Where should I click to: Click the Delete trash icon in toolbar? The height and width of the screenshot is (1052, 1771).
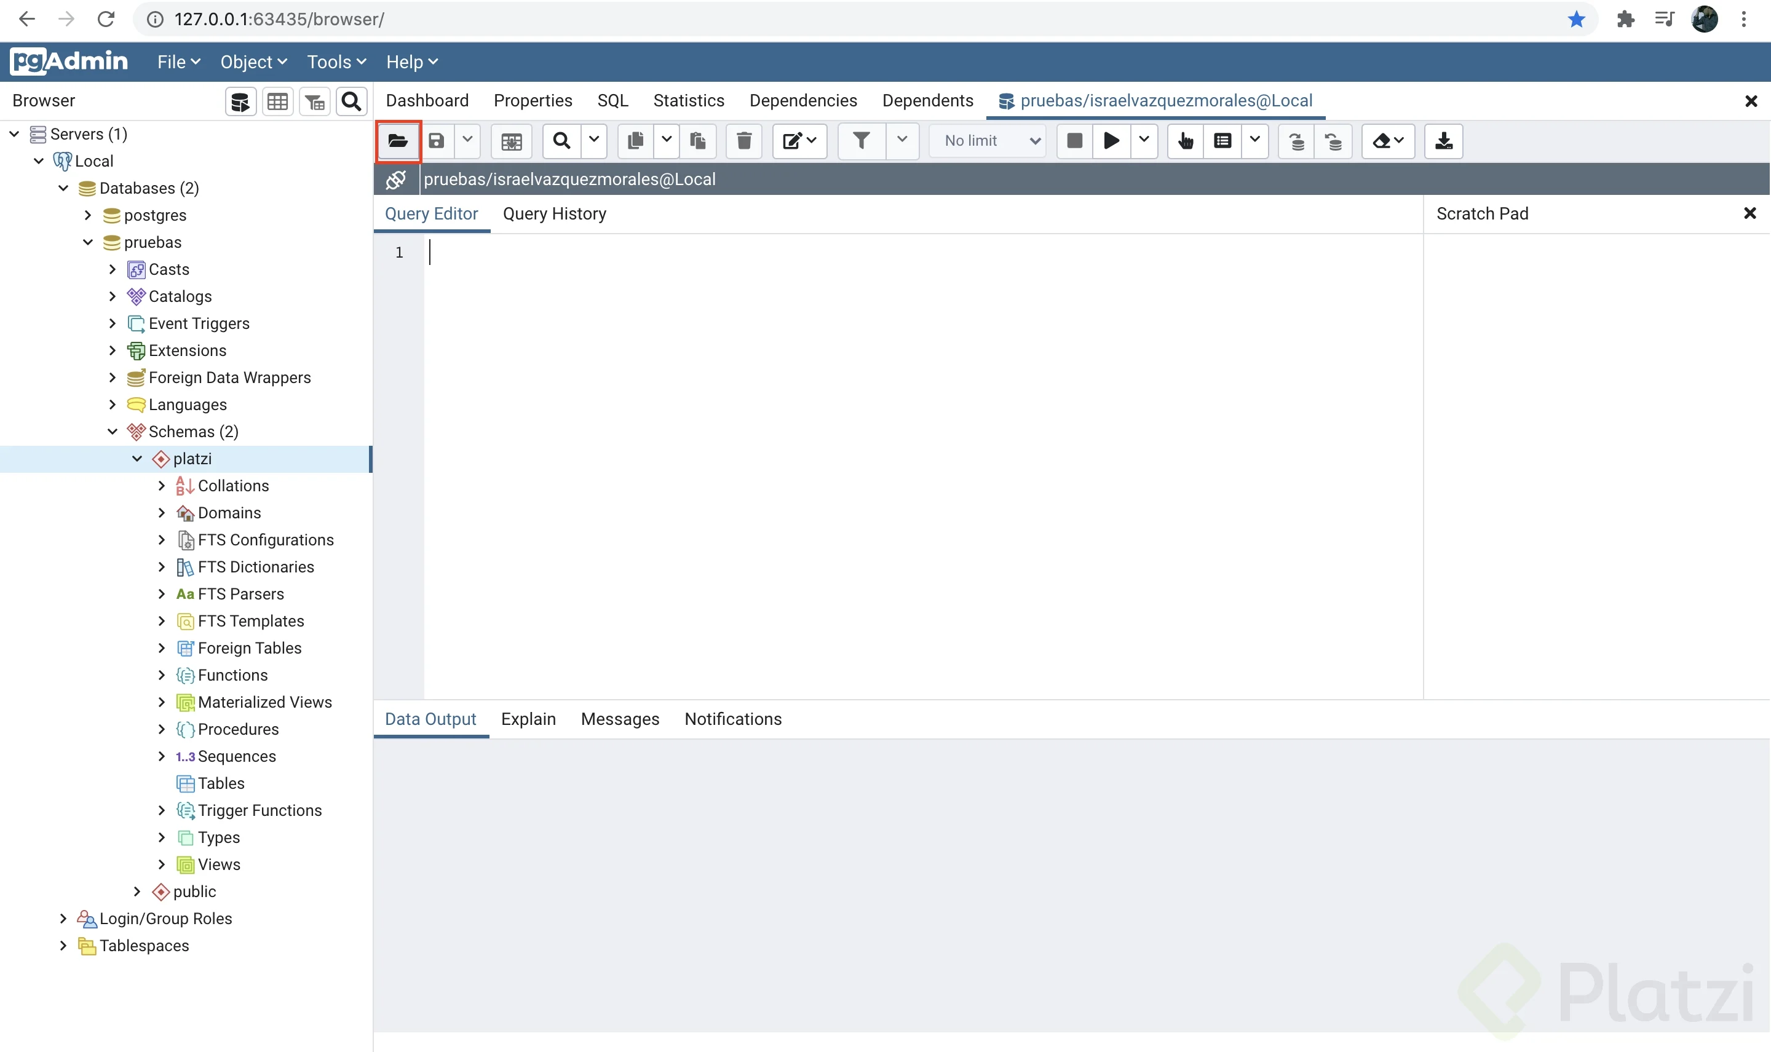(743, 141)
